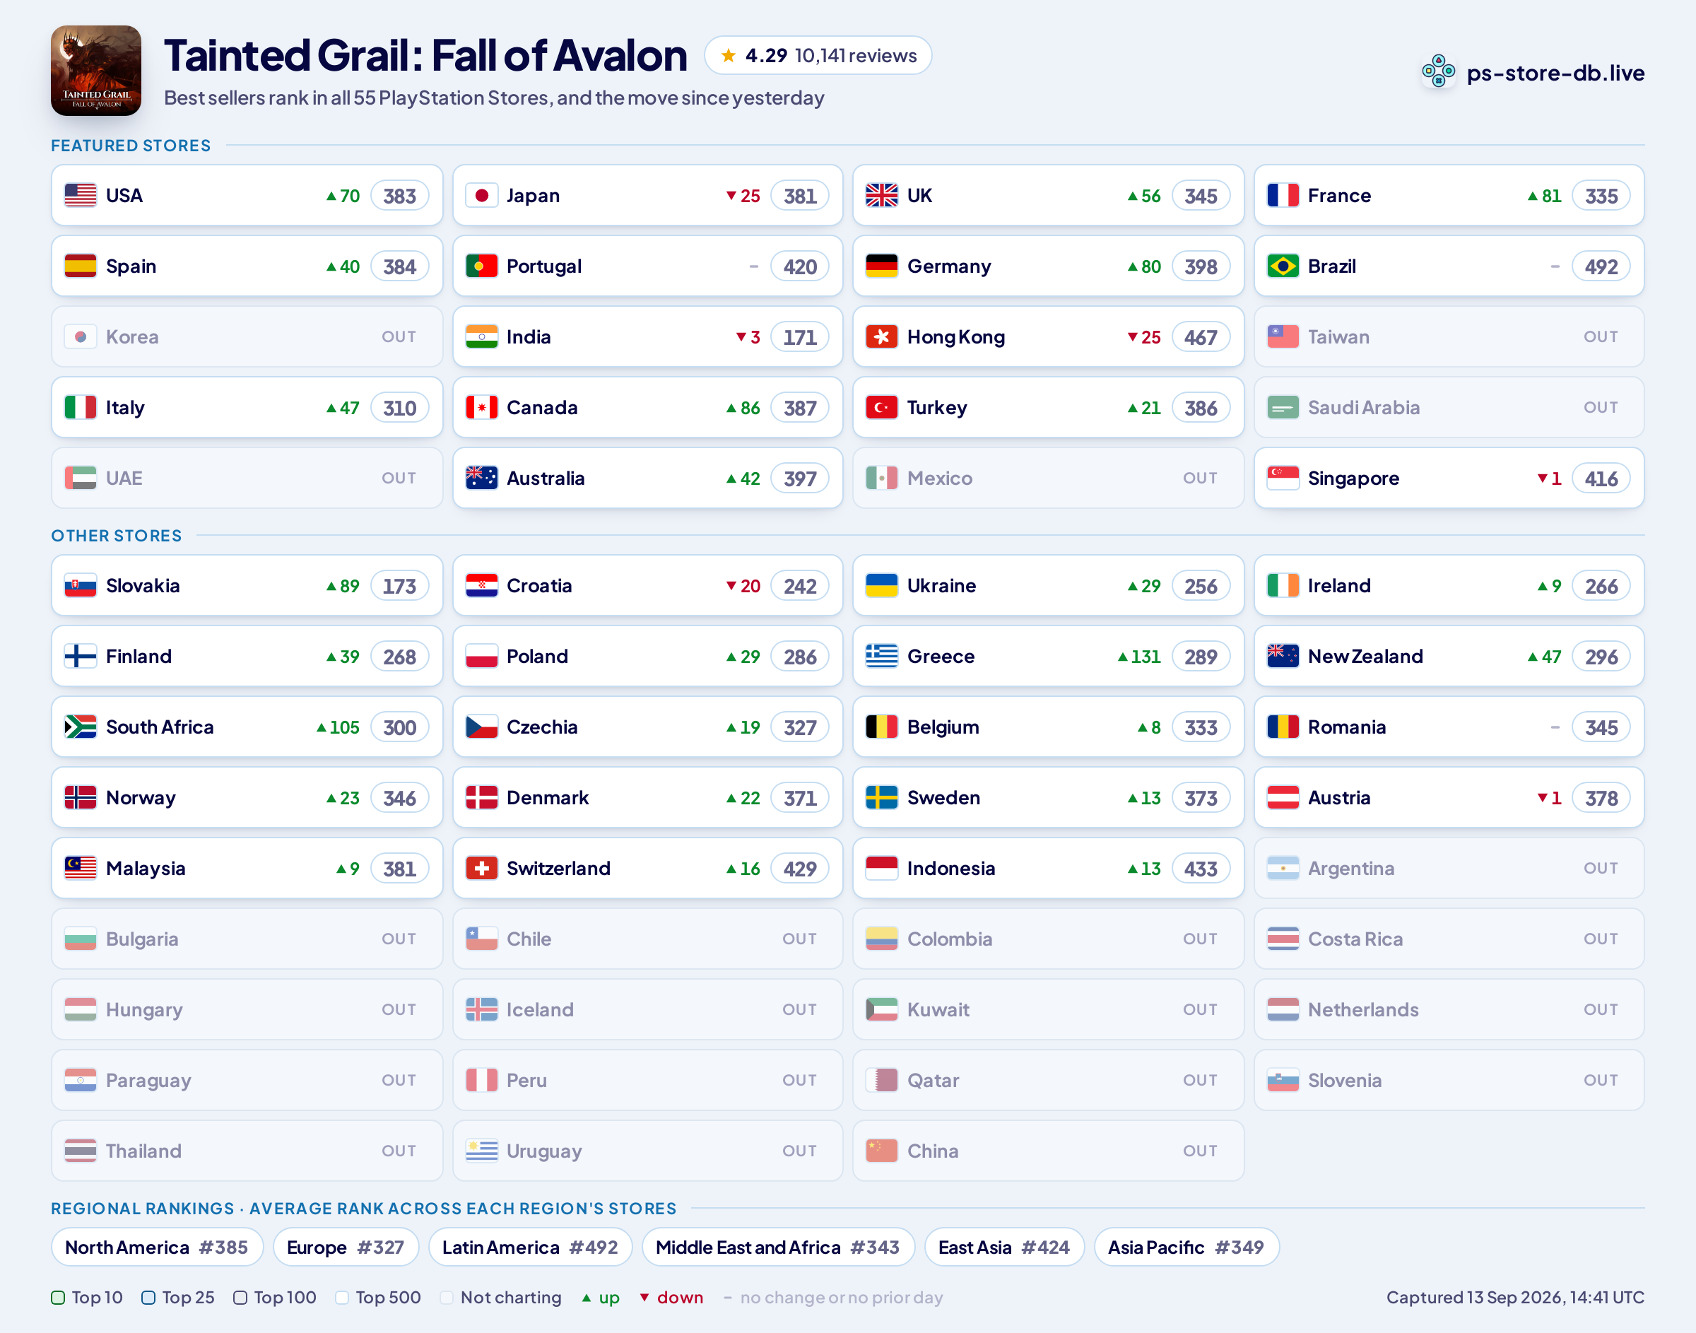Click the Top 25 legend box

[148, 1297]
